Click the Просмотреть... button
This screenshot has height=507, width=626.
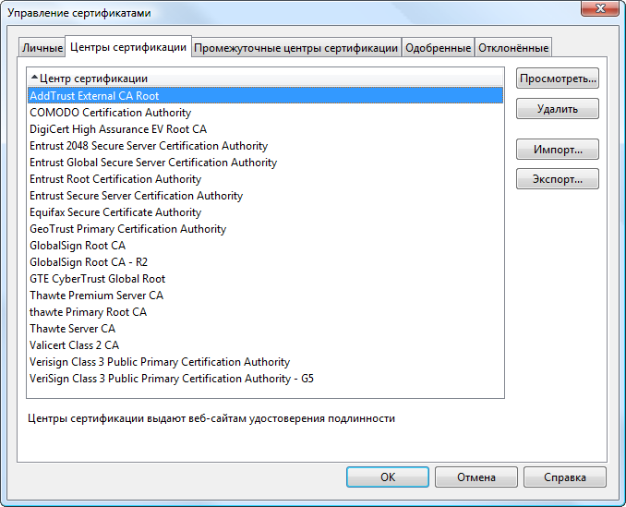click(x=558, y=78)
